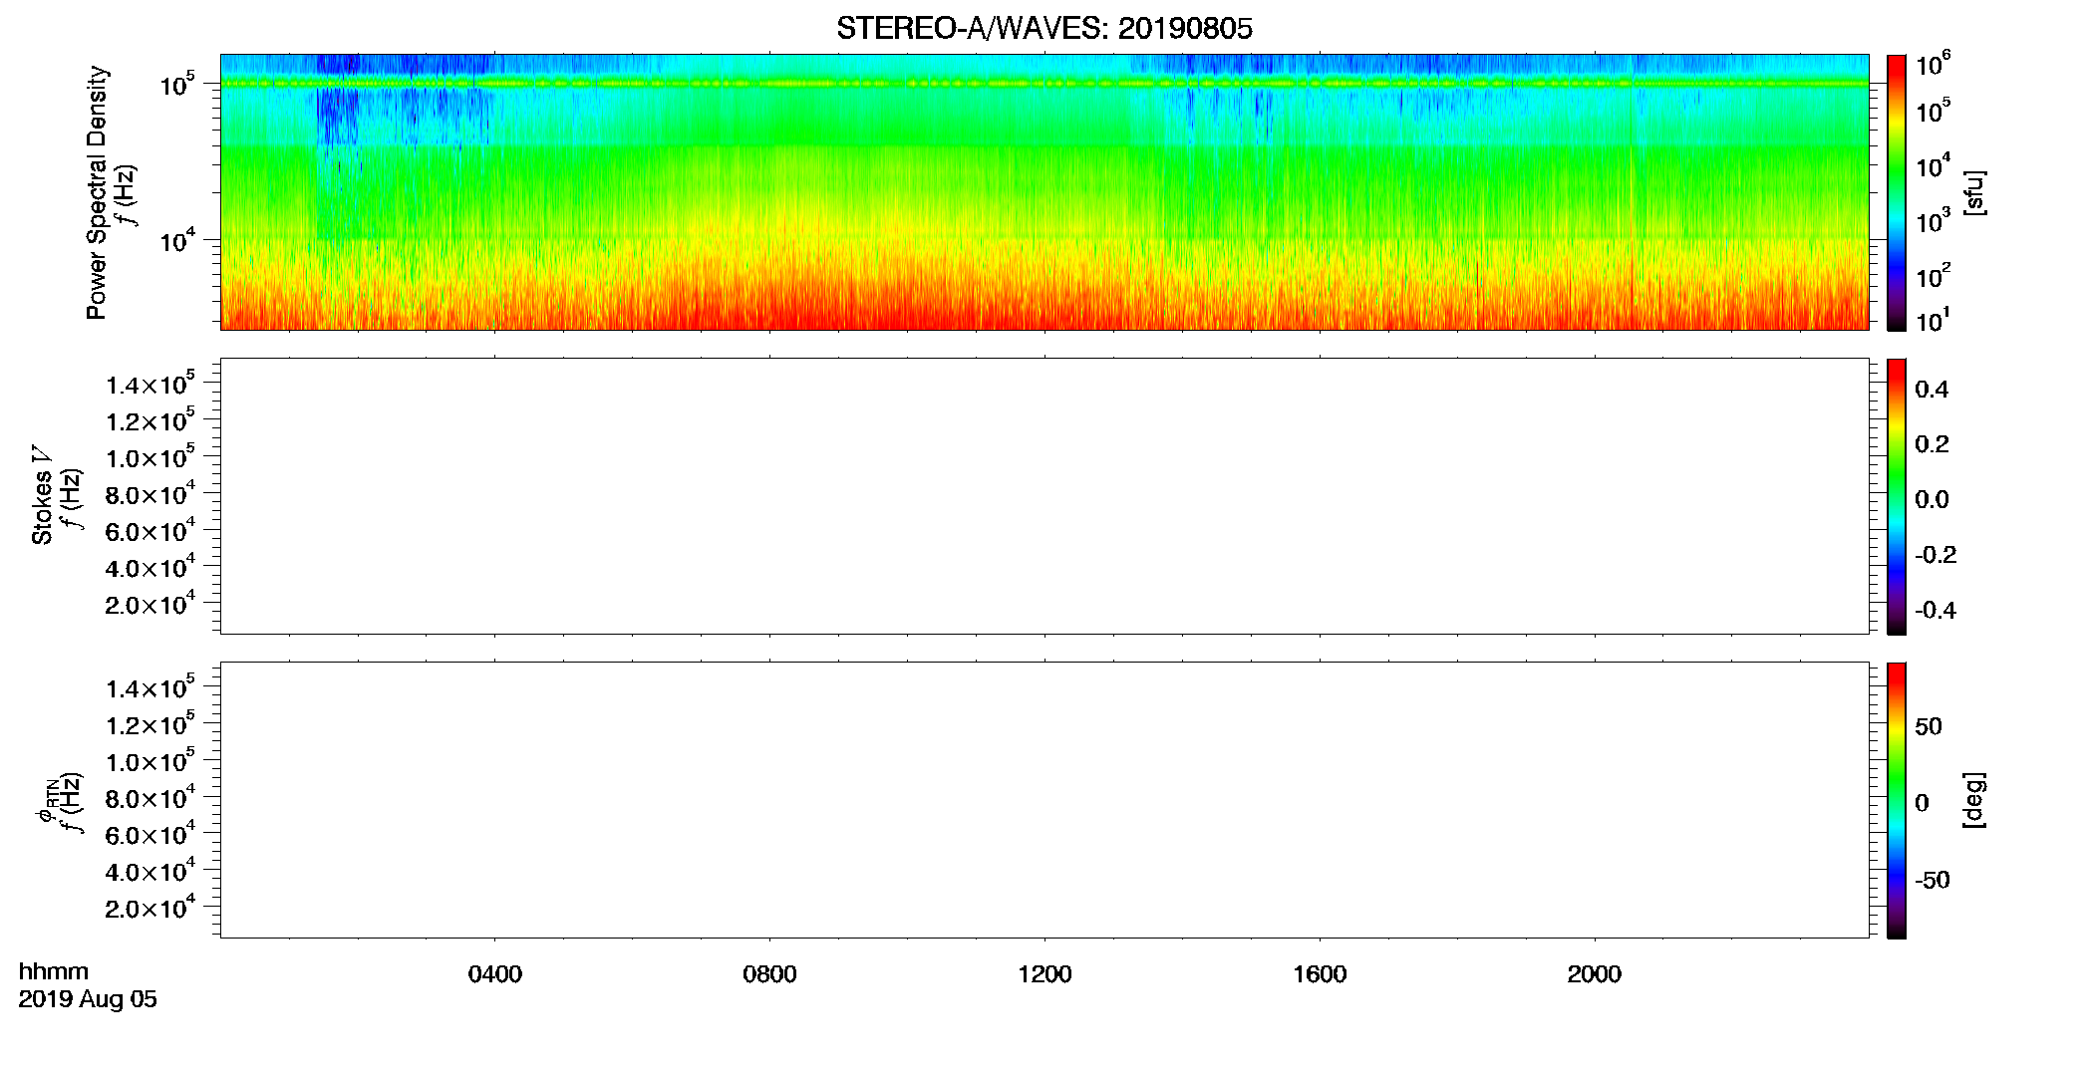Click the hhmm time format label
Image resolution: width=2089 pixels, height=1076 pixels.
click(x=54, y=971)
